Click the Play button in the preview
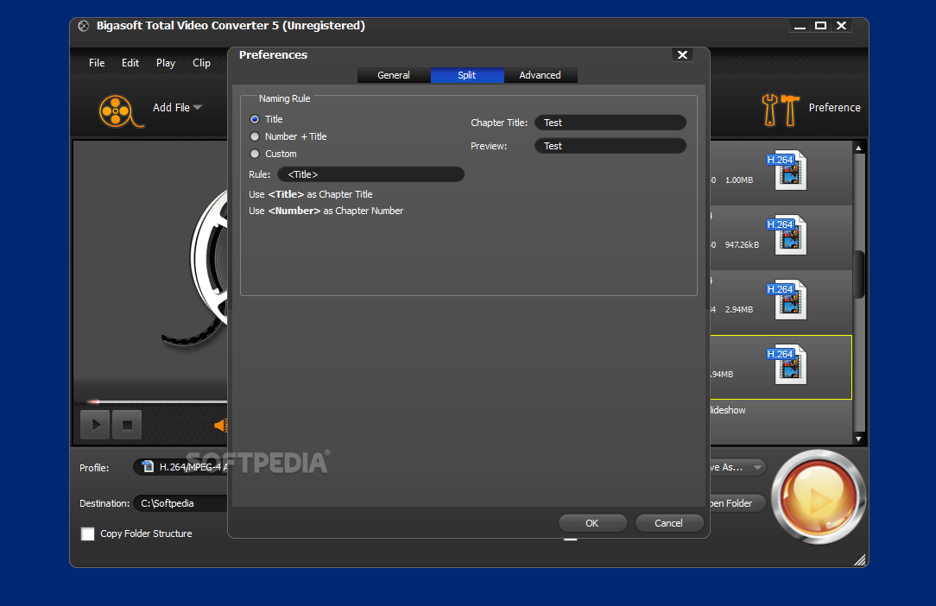 (x=95, y=425)
